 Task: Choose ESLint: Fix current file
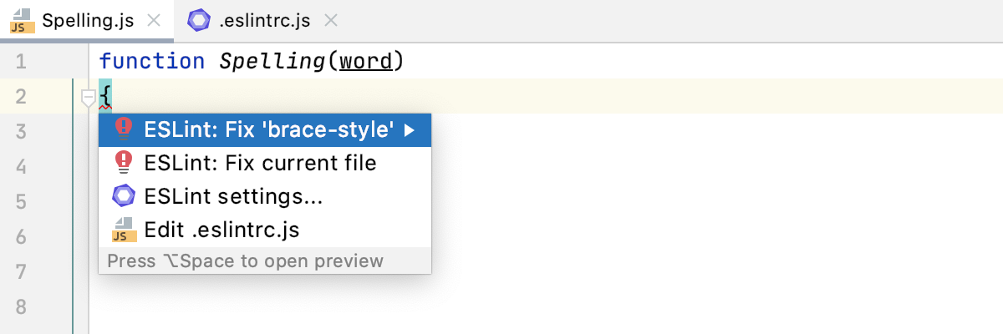click(x=260, y=163)
